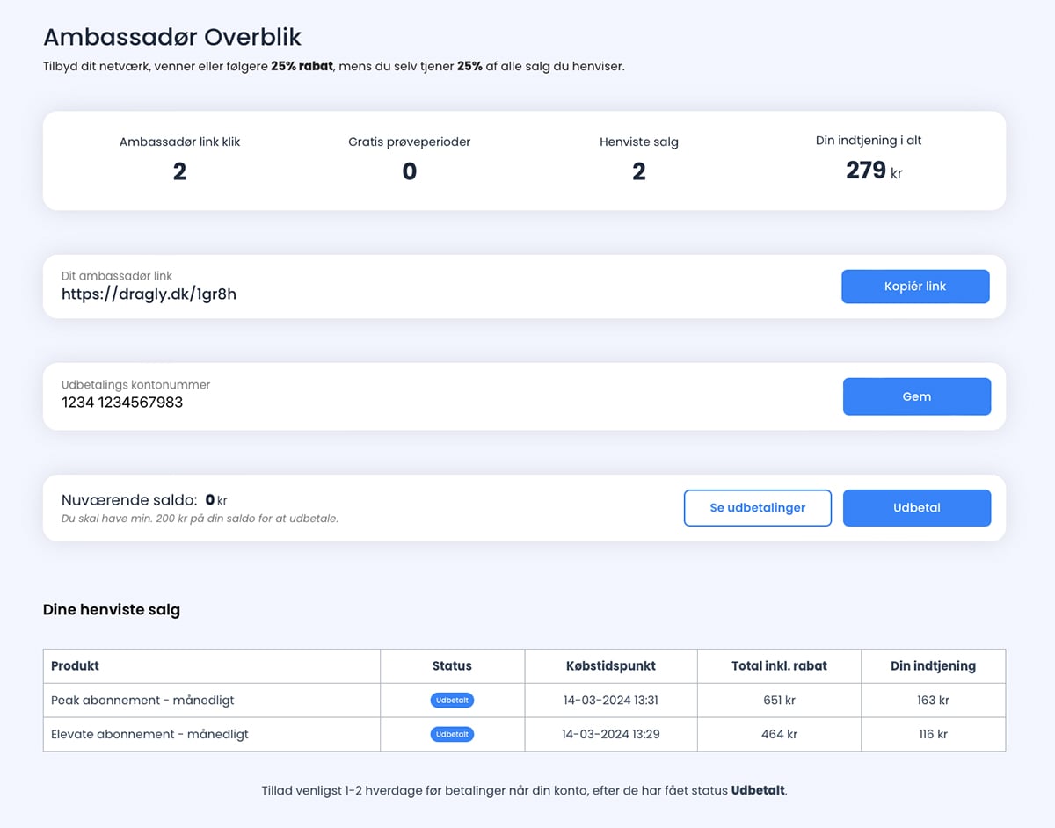Click the Status column header

point(452,665)
